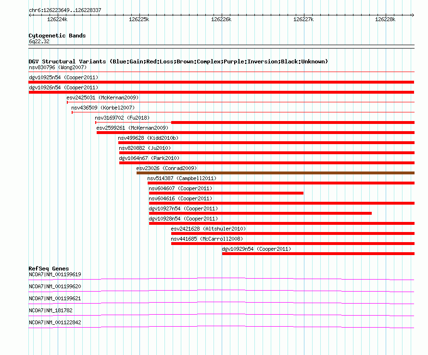This screenshot has width=428, height=355.
Task: Click the chr6:126223649..126228337 coordinates text
Action: click(65, 10)
